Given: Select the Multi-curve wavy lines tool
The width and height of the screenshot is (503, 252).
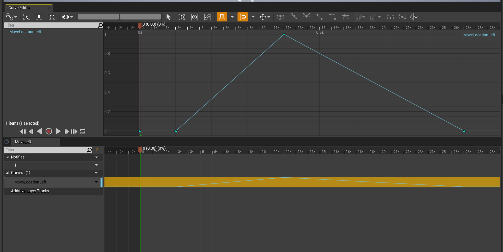Looking at the screenshot, I should (x=208, y=17).
